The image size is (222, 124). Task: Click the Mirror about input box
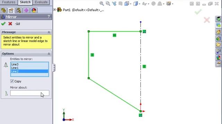[x=30, y=93]
